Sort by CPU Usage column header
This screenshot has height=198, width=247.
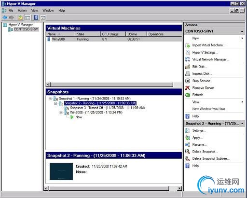click(113, 34)
